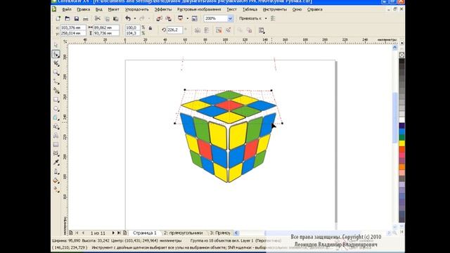Switch to the Страница 1 page tab
The width and height of the screenshot is (450, 253).
point(145,233)
